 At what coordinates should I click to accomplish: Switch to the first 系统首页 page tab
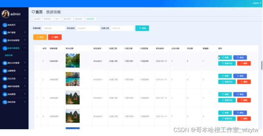pos(37,19)
